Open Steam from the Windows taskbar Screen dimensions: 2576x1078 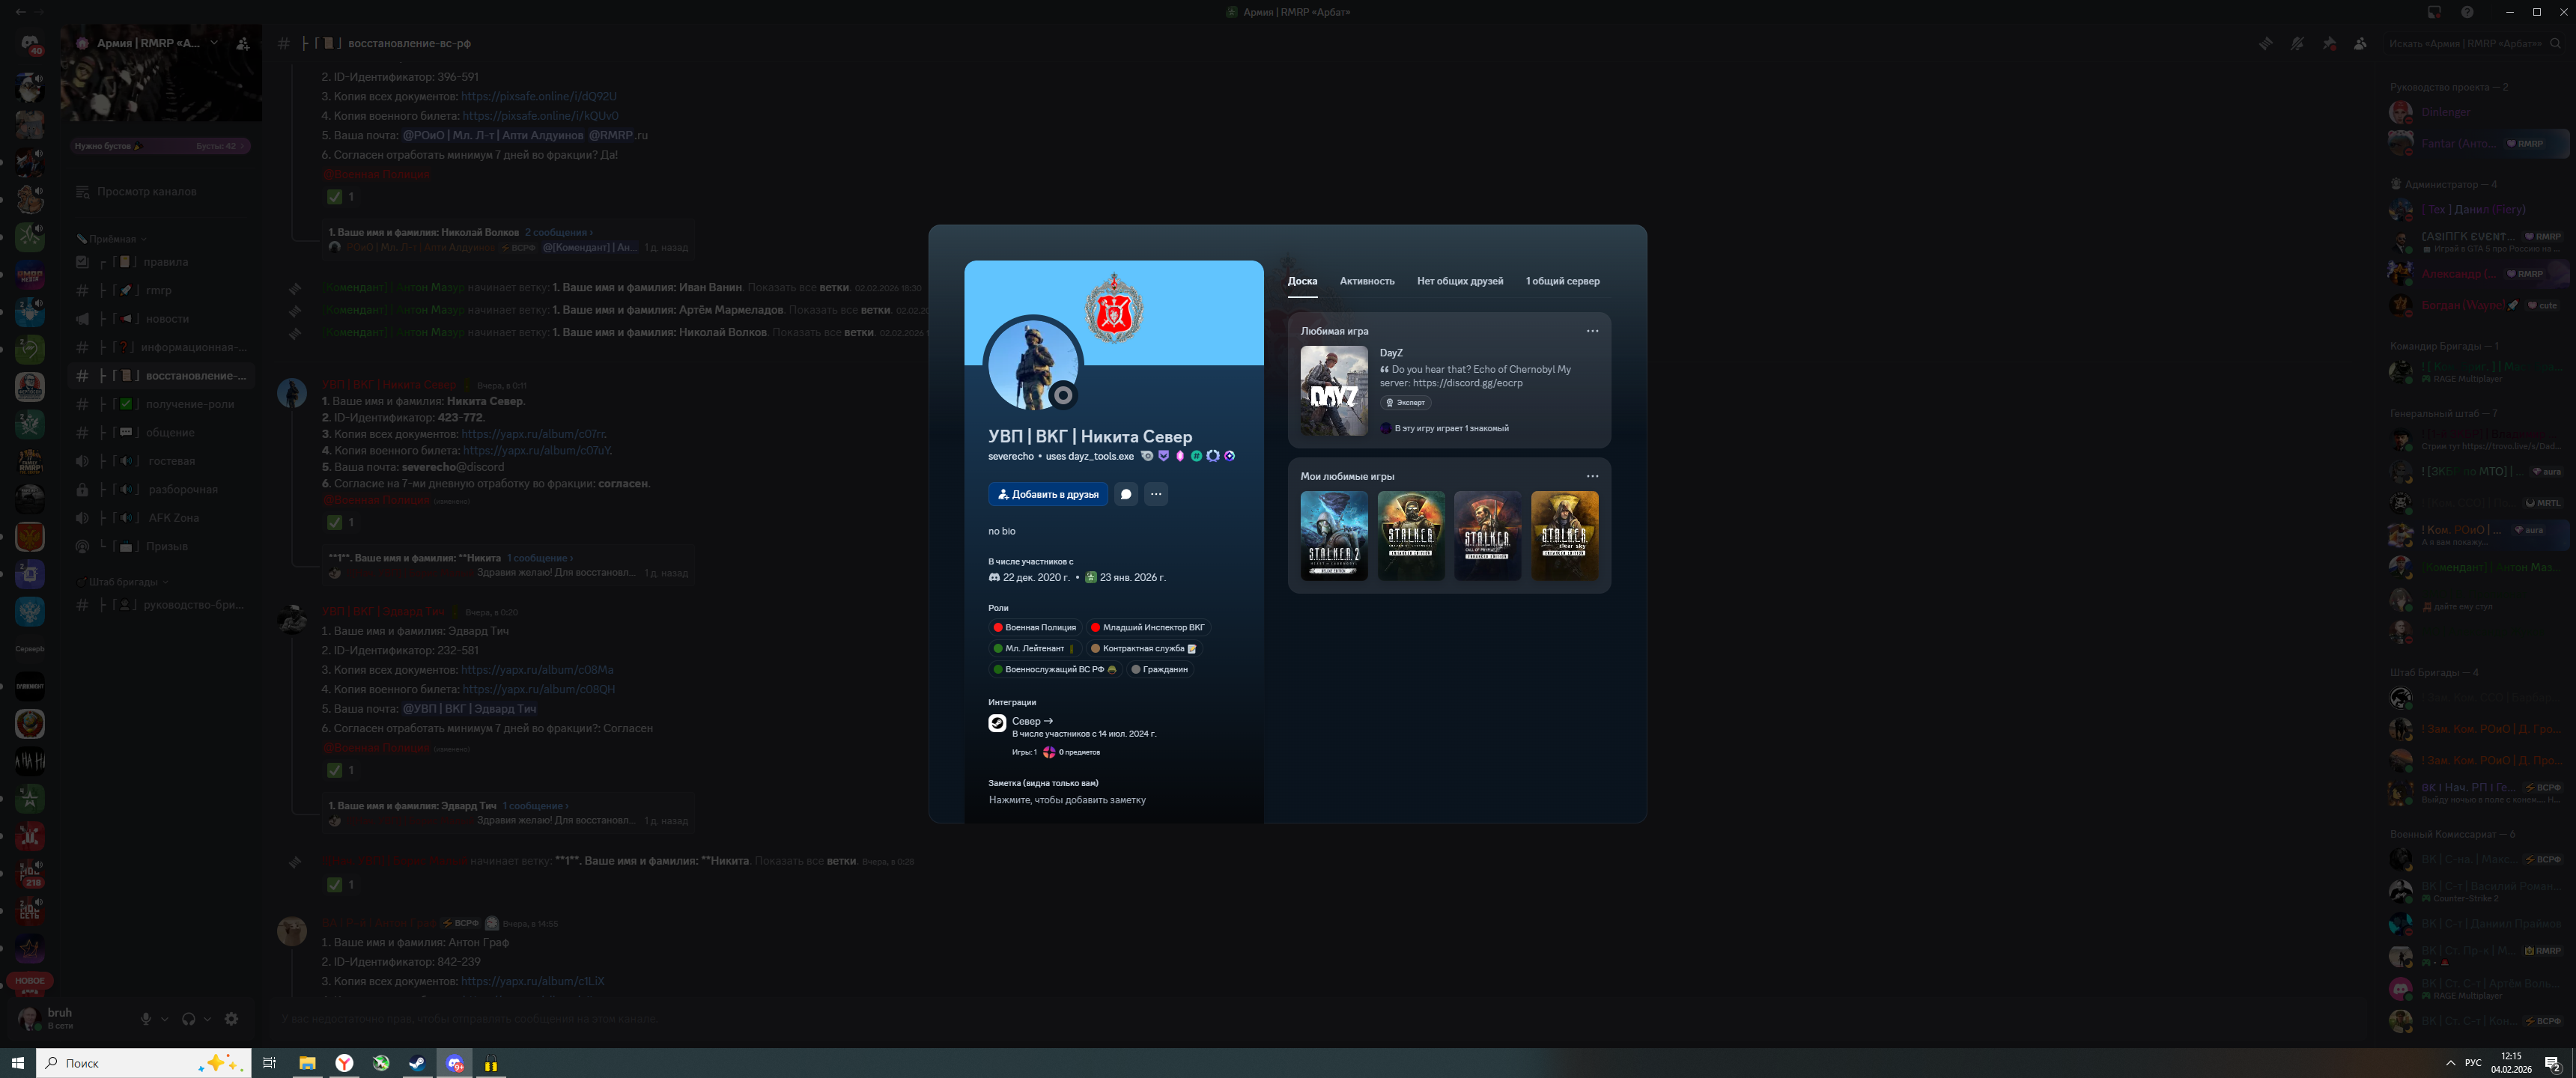pyautogui.click(x=417, y=1062)
